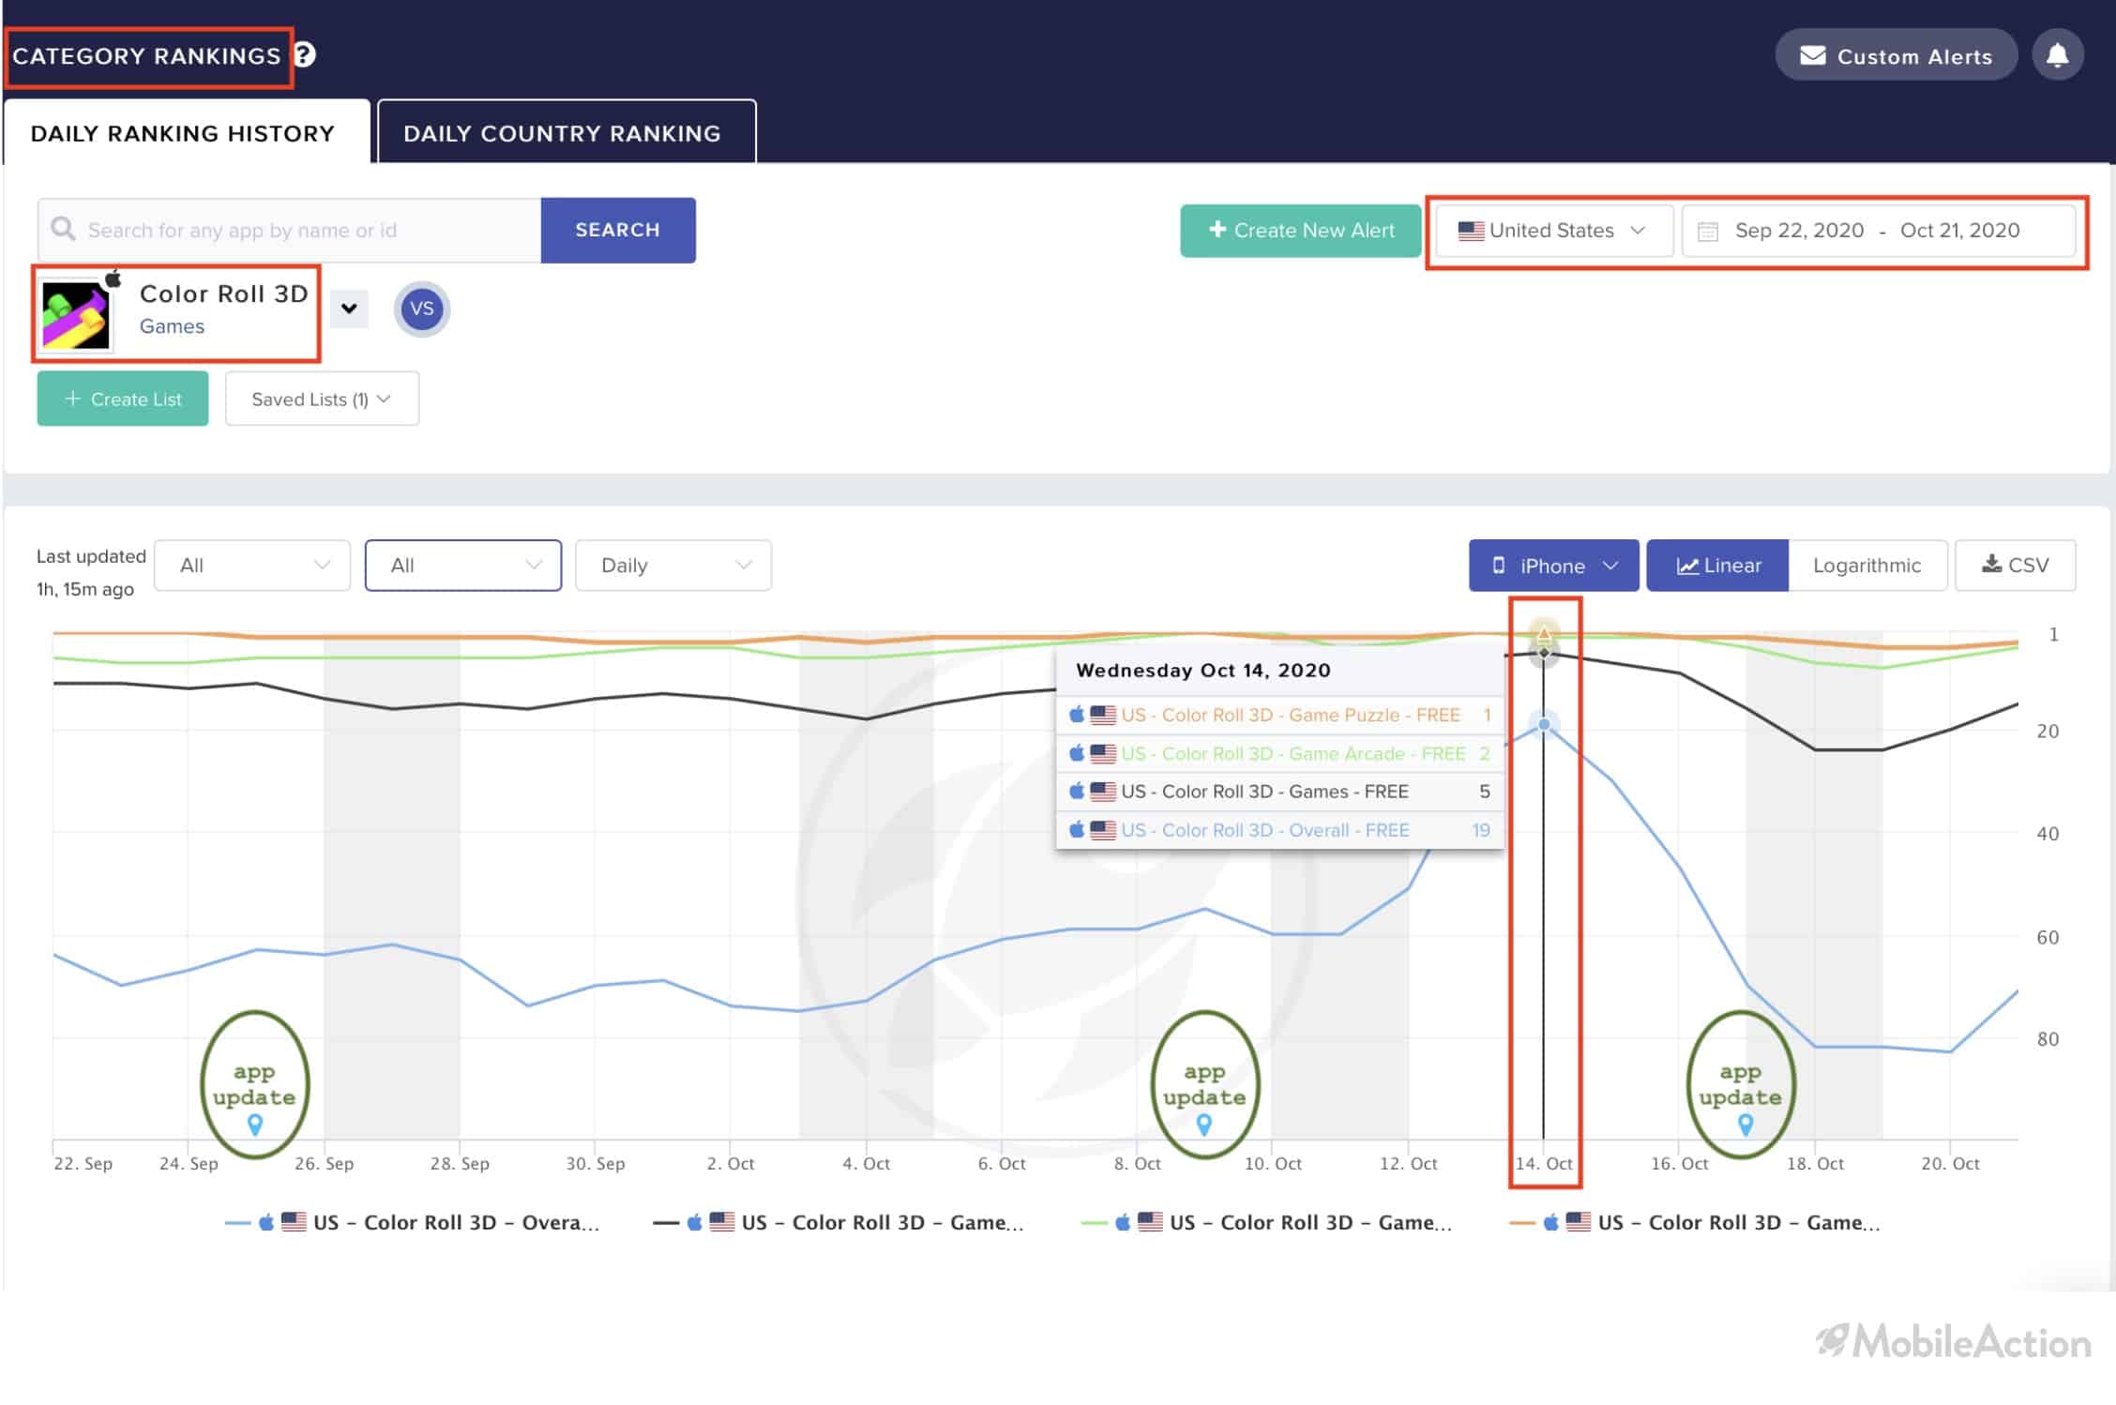
Task: Click the help question mark icon beside Category Rankings
Action: point(305,55)
